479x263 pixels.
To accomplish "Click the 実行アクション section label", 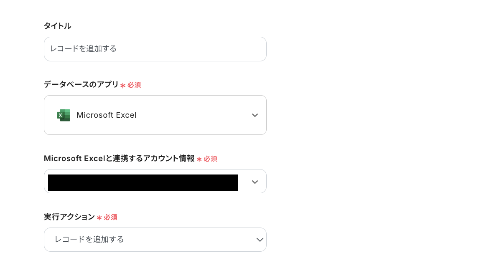I will pos(69,217).
